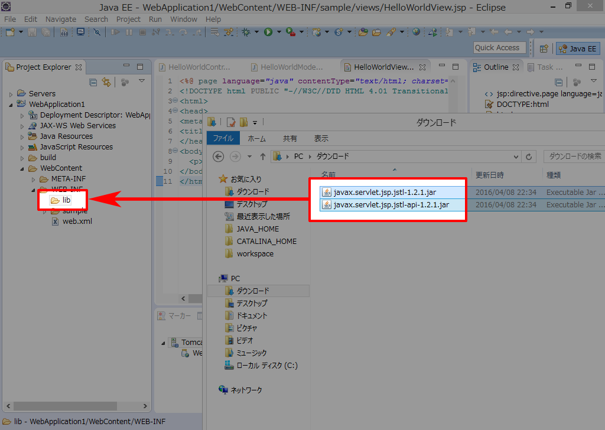Screen dimensions: 605x430
Task: Click the Quick Access field
Action: 500,48
